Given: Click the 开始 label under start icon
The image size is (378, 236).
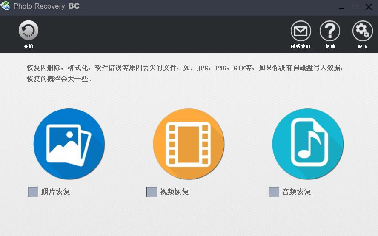Looking at the screenshot, I should 29,46.
